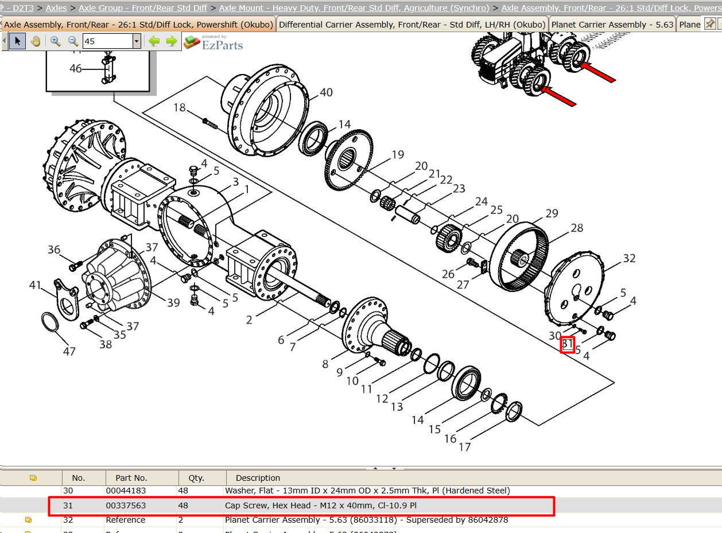Image resolution: width=722 pixels, height=533 pixels.
Task: Select callout 32 by the cover plate
Action: [630, 258]
